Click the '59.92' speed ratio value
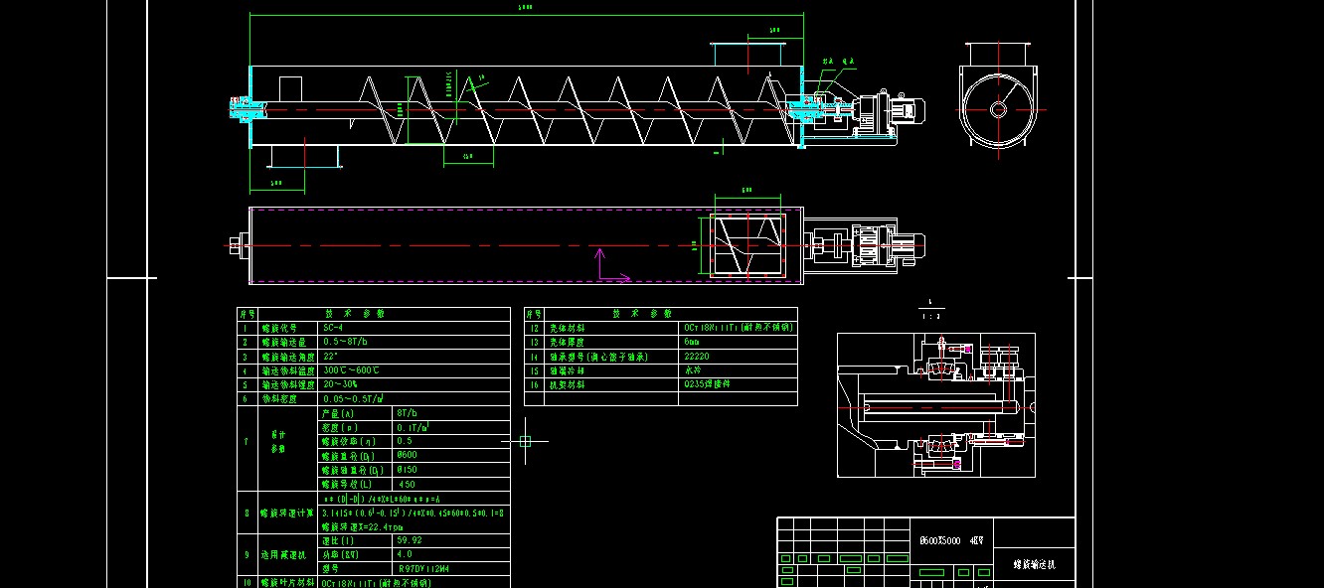 pos(410,540)
